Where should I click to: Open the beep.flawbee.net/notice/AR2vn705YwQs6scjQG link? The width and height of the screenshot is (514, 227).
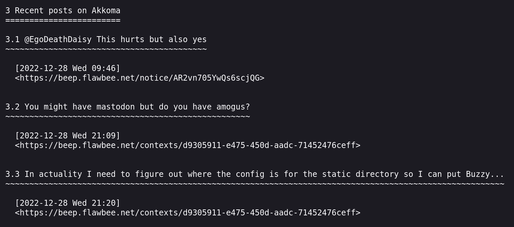click(x=140, y=78)
